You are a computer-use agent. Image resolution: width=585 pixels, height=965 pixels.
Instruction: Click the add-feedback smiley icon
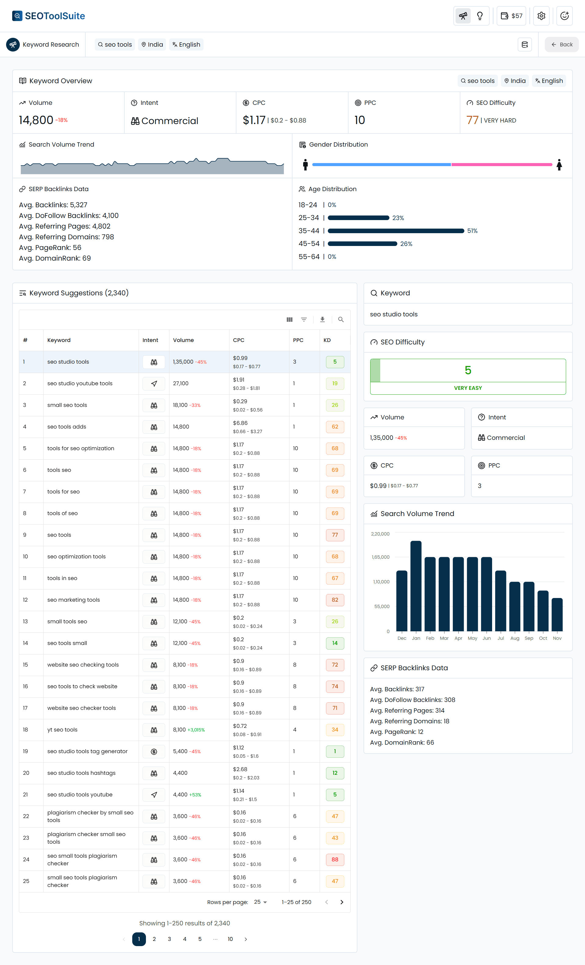pyautogui.click(x=564, y=16)
